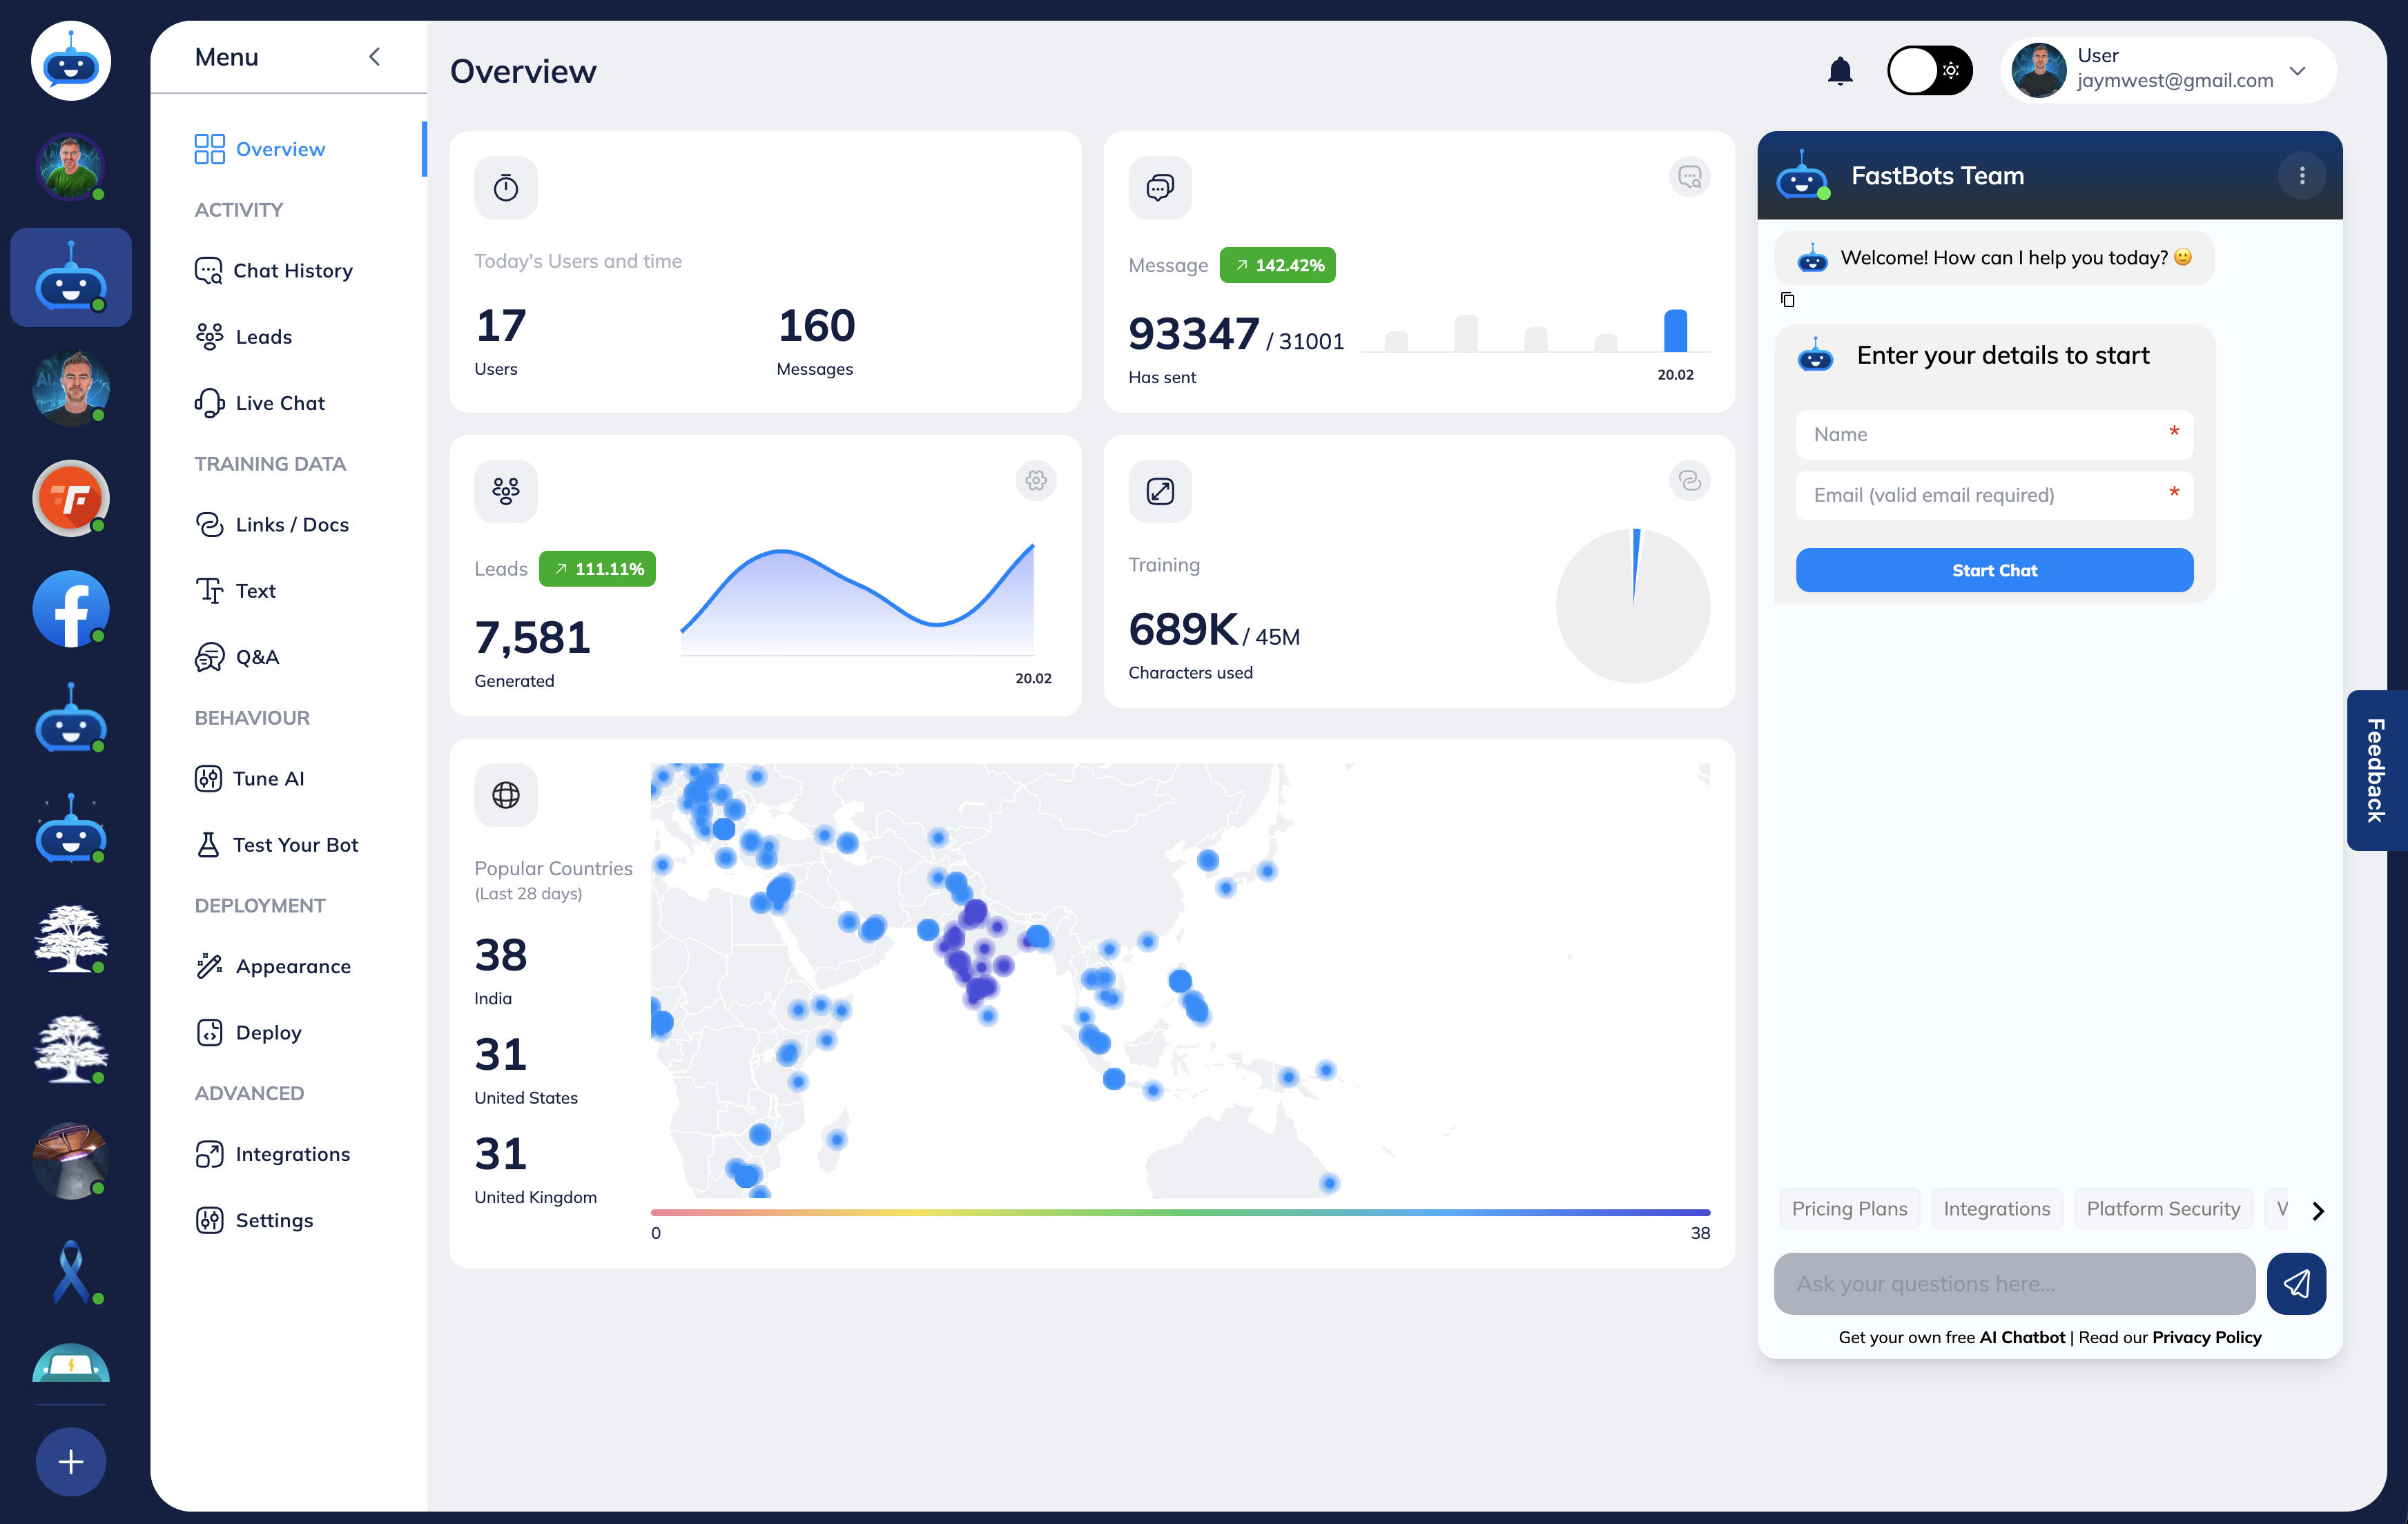Open the FastBots Team chat options menu
The height and width of the screenshot is (1524, 2408).
click(2301, 176)
